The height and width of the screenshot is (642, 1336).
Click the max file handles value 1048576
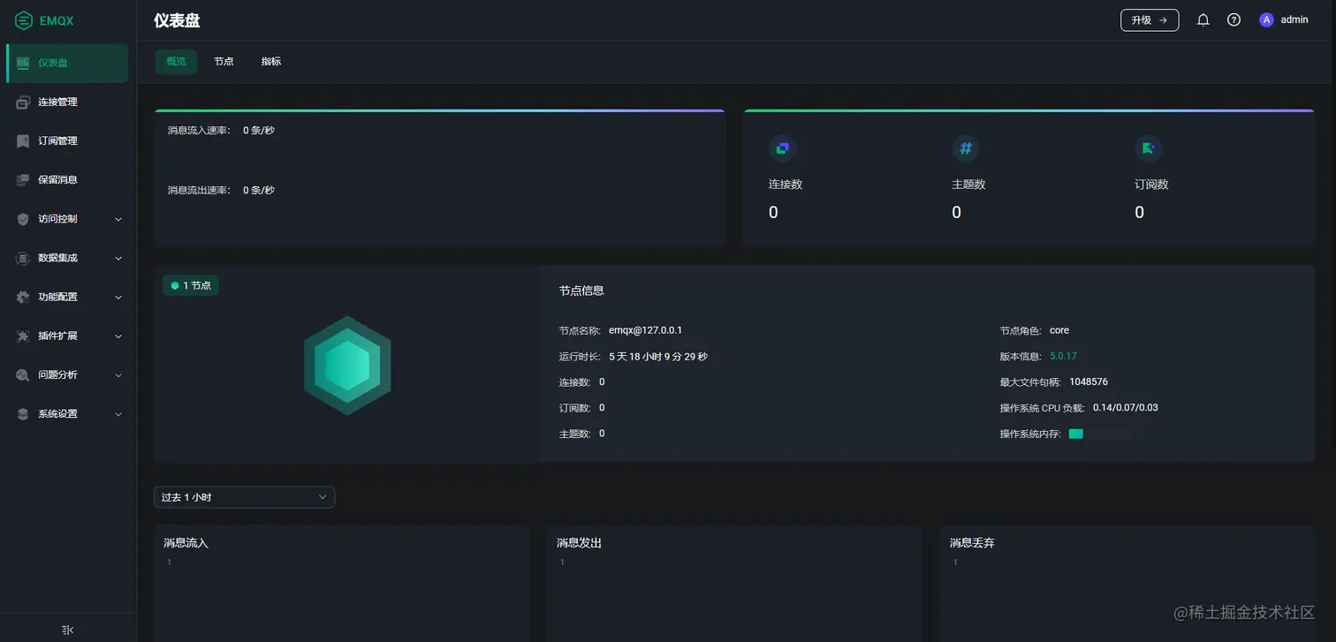[x=1089, y=382]
